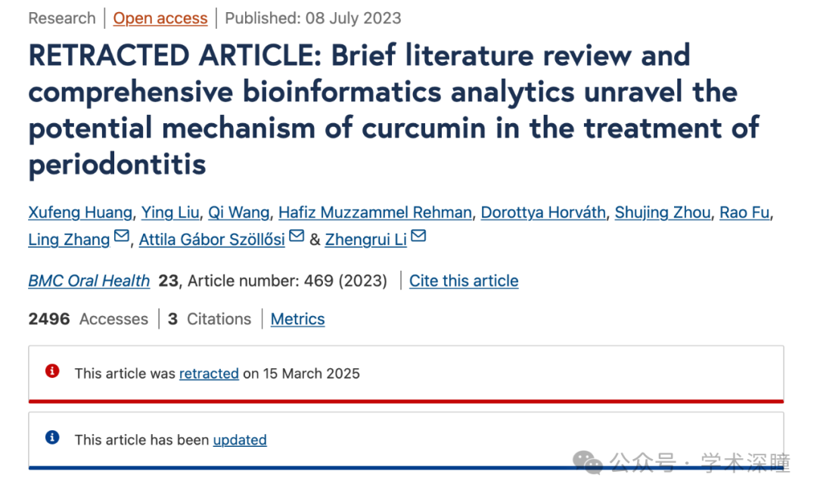
Task: Select author Ying Liu
Action: click(170, 212)
